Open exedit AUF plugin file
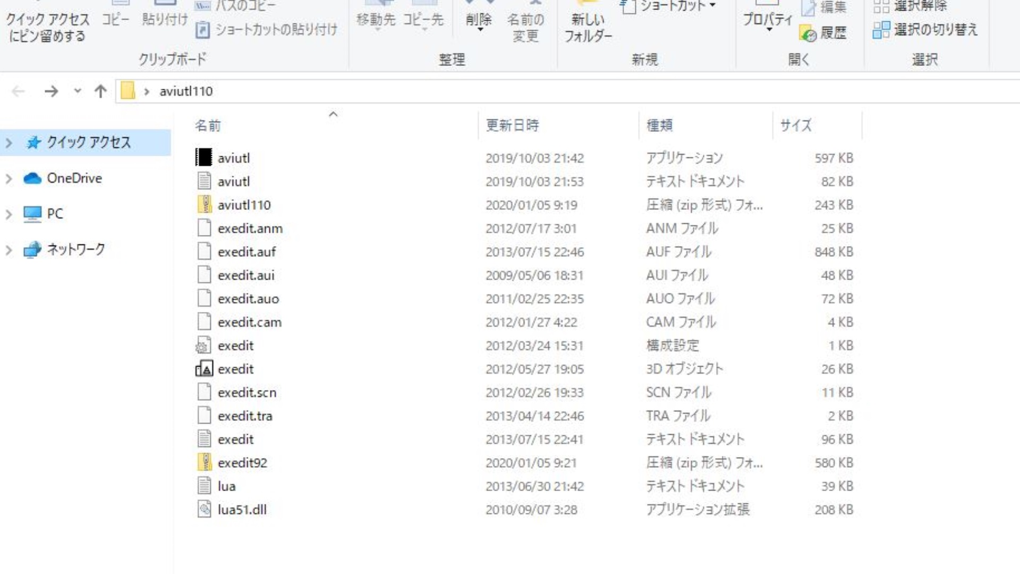This screenshot has height=574, width=1020. (x=246, y=251)
